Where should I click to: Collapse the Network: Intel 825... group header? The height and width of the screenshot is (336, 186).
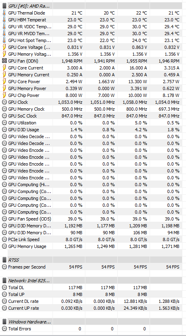click(x=93, y=281)
